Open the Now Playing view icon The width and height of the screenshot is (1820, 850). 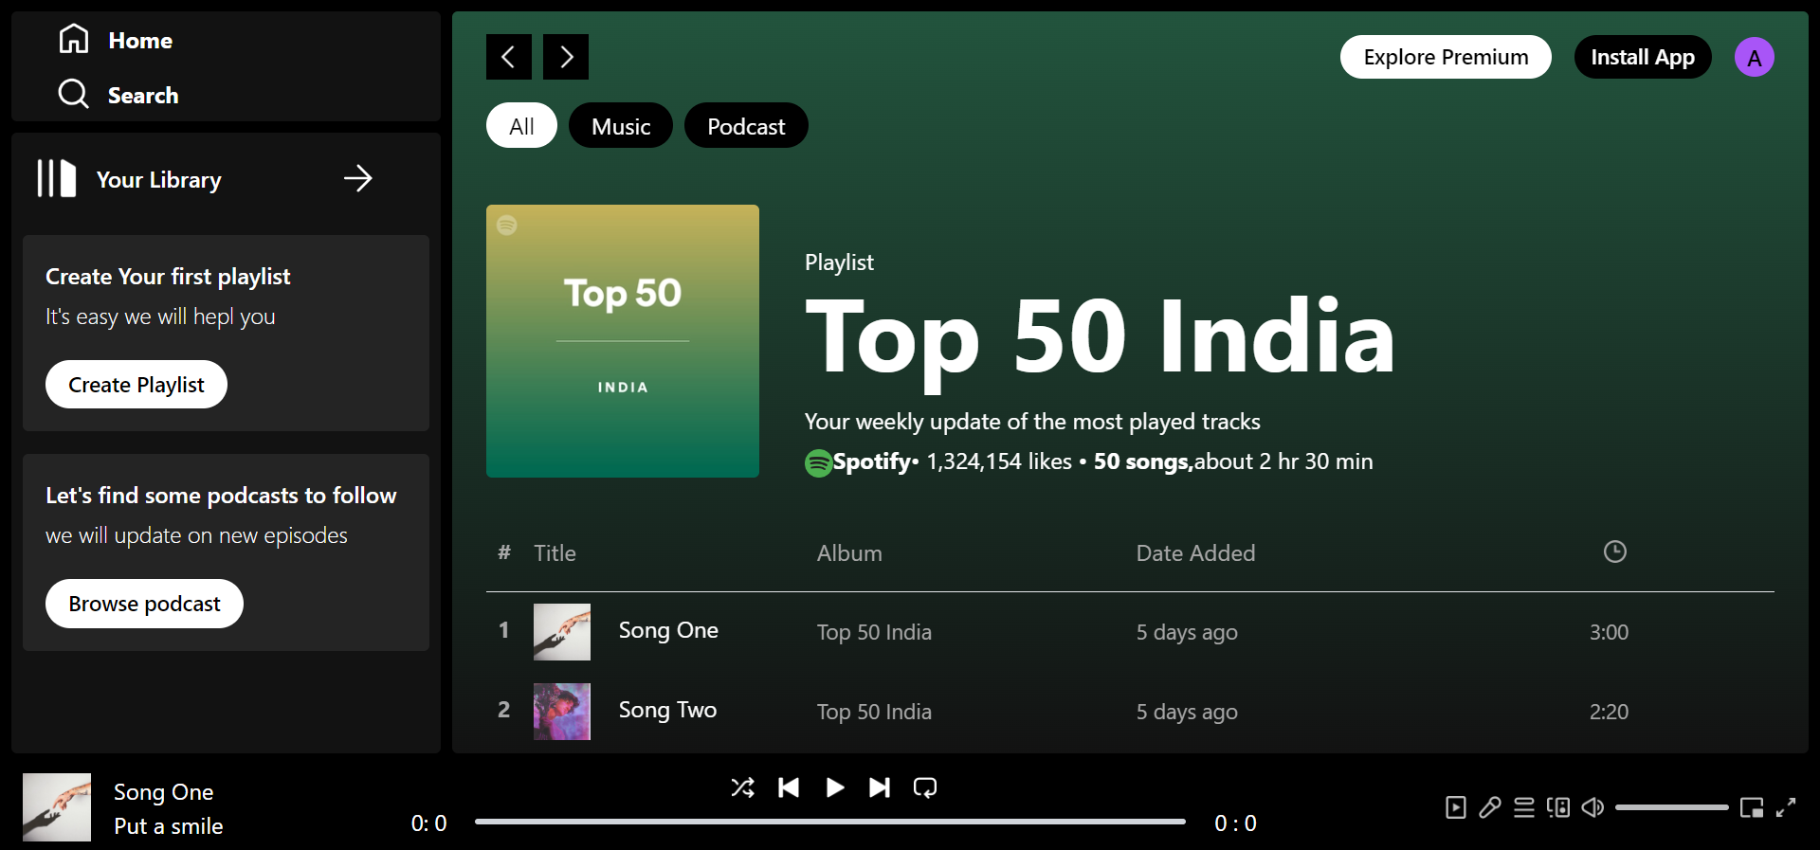pyautogui.click(x=1456, y=807)
